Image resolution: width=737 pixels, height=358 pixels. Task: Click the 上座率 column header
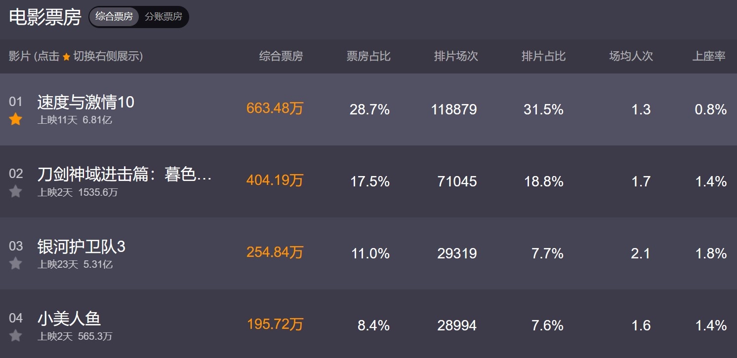coord(709,56)
